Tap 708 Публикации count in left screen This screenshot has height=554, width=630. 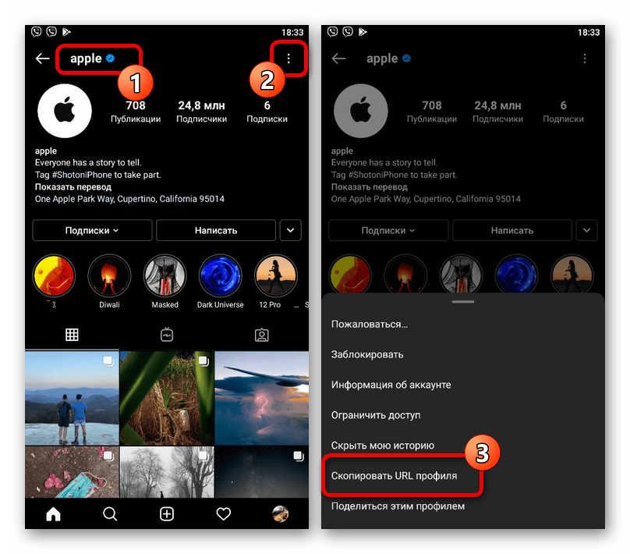[x=136, y=112]
